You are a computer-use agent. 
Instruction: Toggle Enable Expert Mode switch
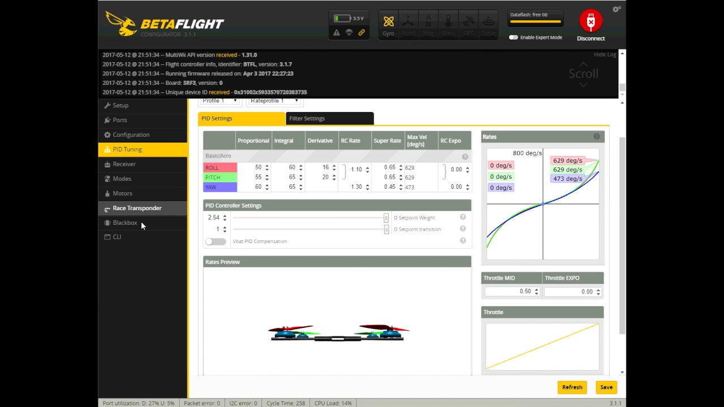pos(513,37)
